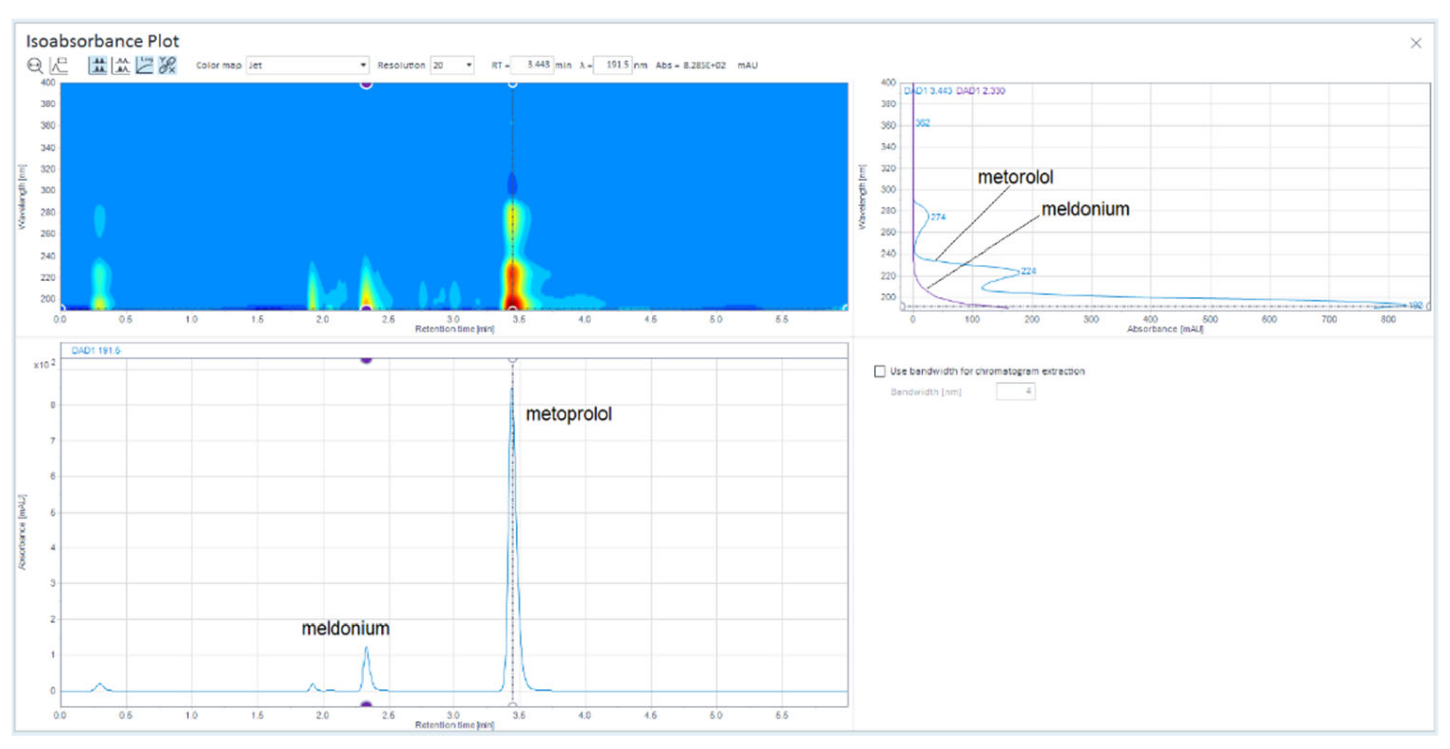Viewport: 1450px width, 749px height.
Task: Select the overlay spectra view icon
Action: click(x=122, y=66)
